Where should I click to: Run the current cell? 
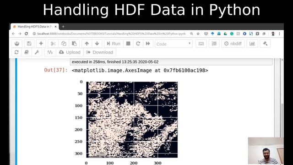[x=114, y=44]
